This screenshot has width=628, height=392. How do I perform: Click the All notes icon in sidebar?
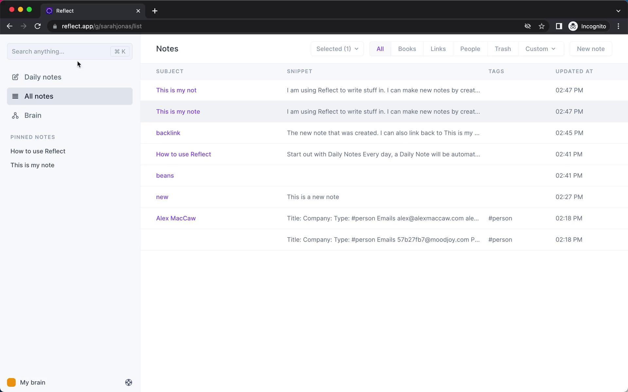tap(15, 96)
